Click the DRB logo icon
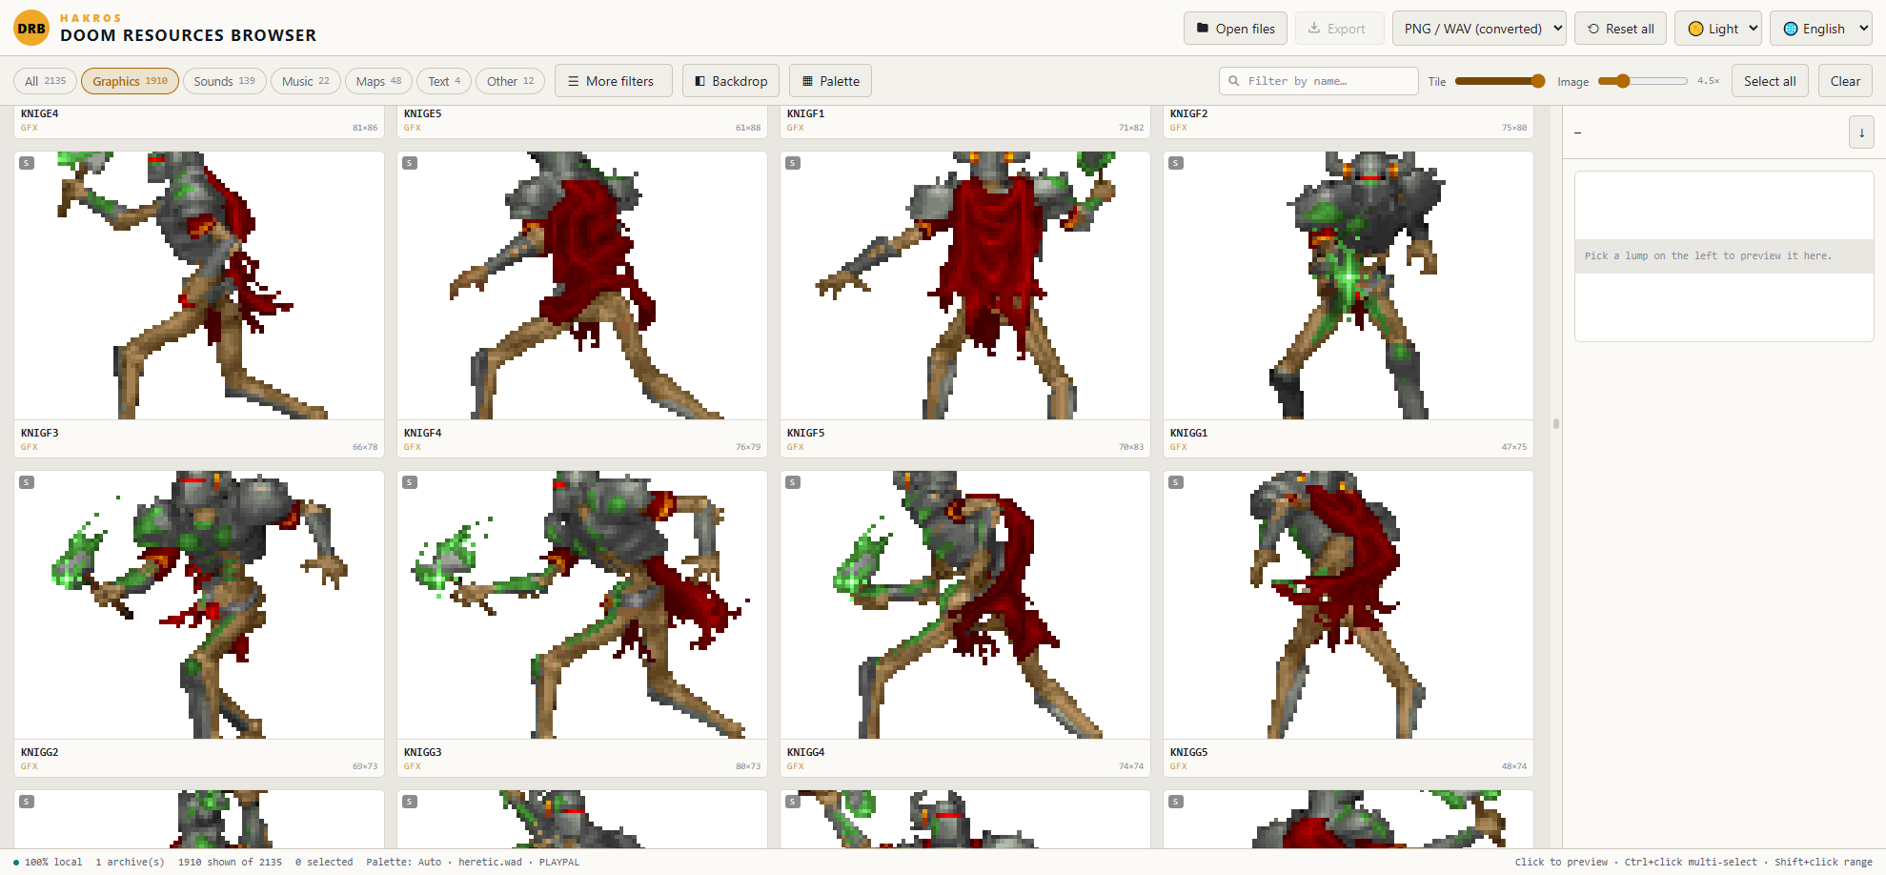1886x875 pixels. click(x=31, y=29)
